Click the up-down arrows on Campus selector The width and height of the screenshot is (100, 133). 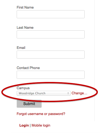pyautogui.click(x=68, y=93)
